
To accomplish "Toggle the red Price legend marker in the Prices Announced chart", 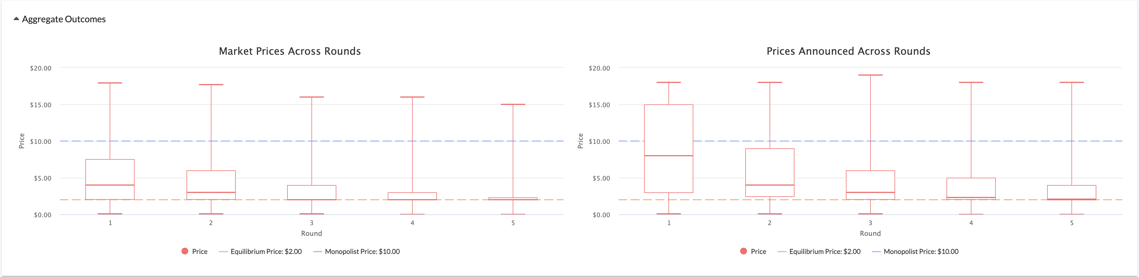I will 743,251.
